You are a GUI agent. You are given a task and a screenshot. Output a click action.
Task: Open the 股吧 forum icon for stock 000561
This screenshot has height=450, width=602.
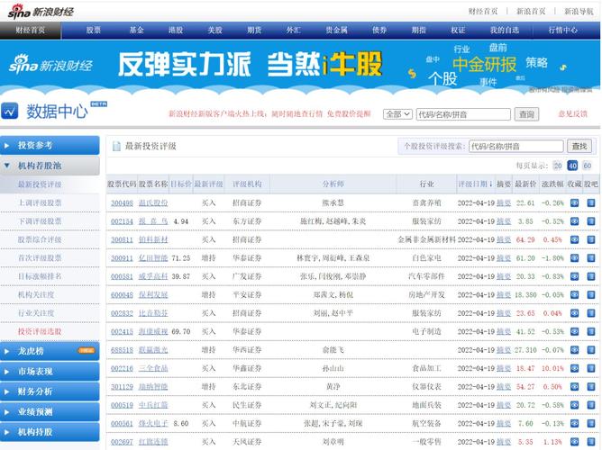591,424
